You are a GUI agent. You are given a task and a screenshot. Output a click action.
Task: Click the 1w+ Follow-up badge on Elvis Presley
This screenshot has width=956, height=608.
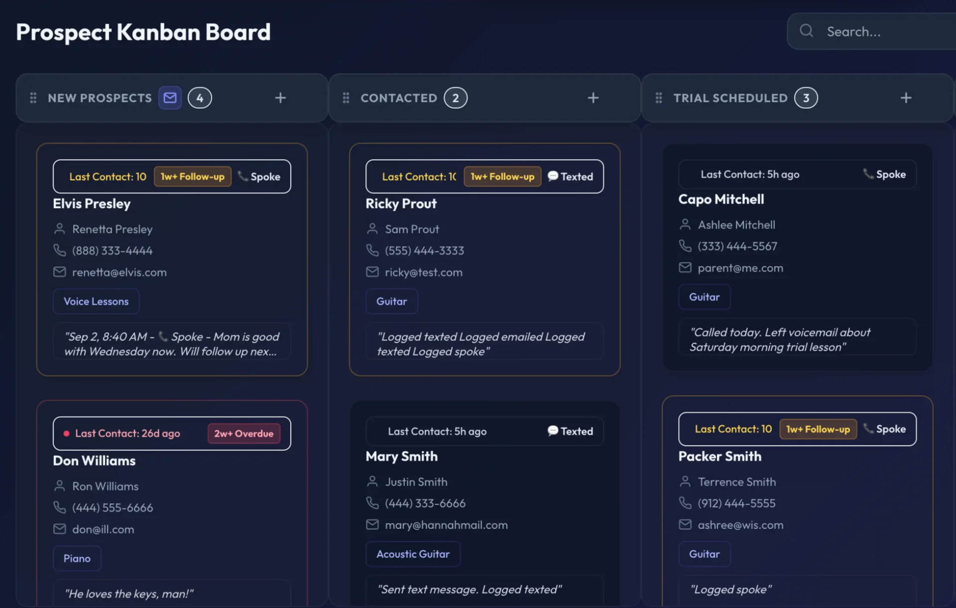[x=193, y=176]
